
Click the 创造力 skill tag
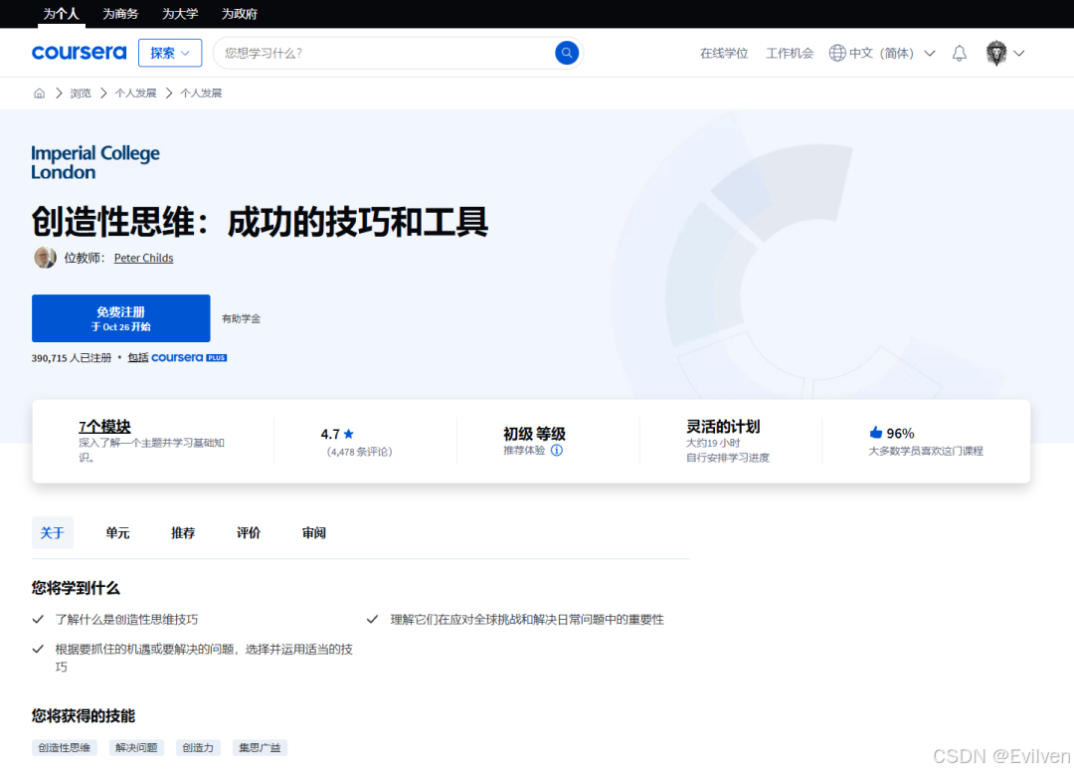click(x=198, y=748)
